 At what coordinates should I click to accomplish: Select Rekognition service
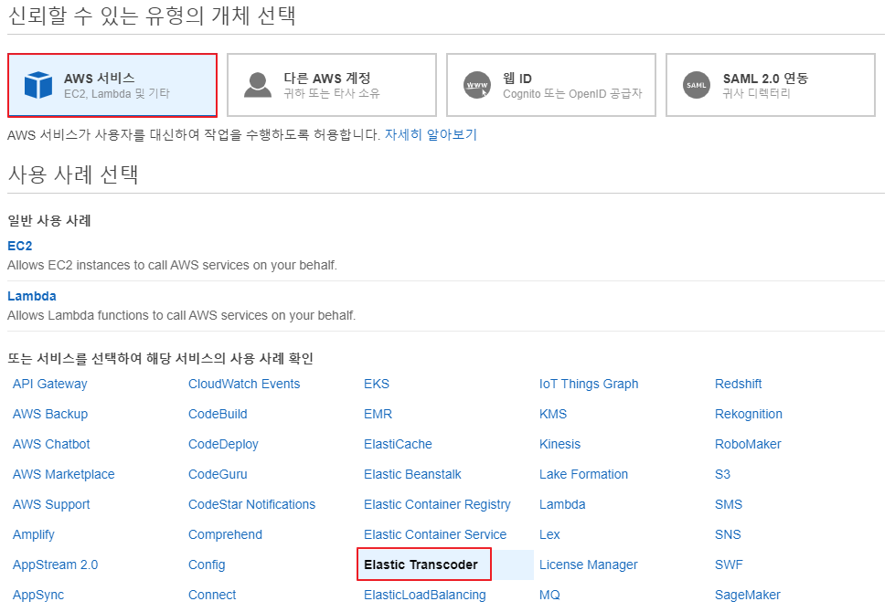pos(749,414)
